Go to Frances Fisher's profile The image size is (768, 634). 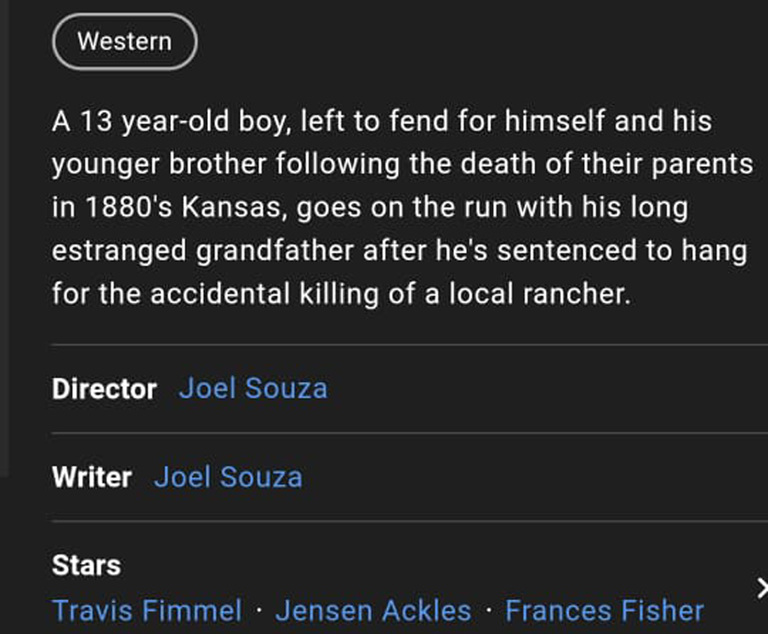pyautogui.click(x=604, y=610)
